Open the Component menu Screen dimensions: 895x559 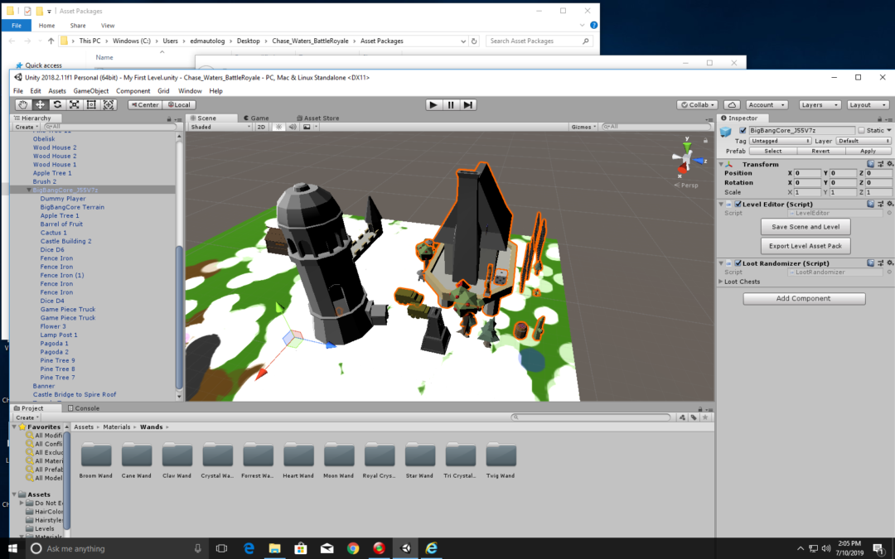(x=133, y=91)
